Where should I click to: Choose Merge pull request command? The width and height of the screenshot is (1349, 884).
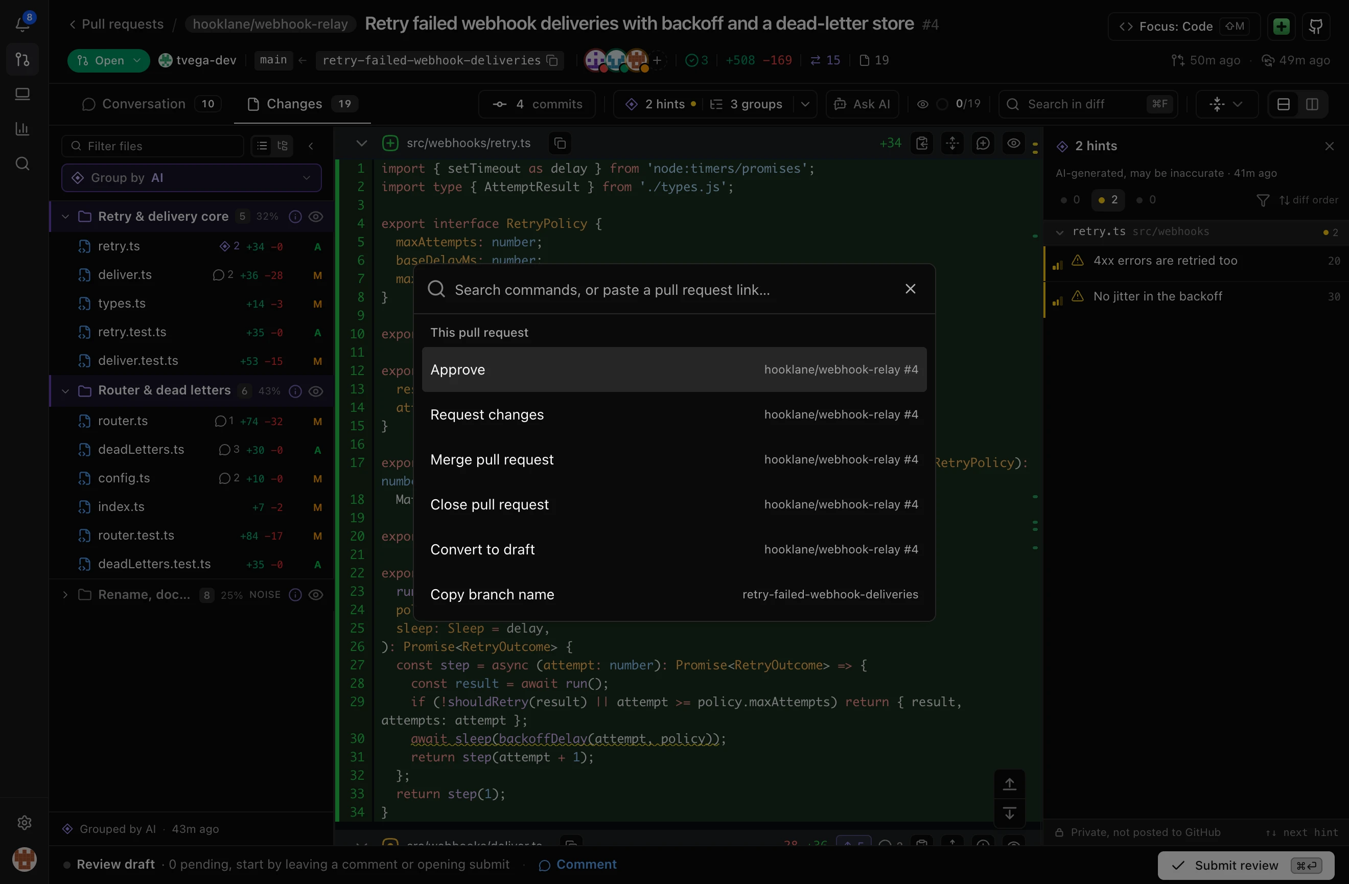click(674, 459)
